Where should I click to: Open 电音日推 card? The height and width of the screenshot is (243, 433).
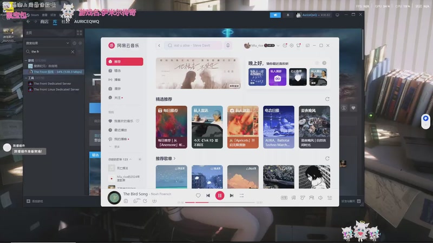[279, 127]
